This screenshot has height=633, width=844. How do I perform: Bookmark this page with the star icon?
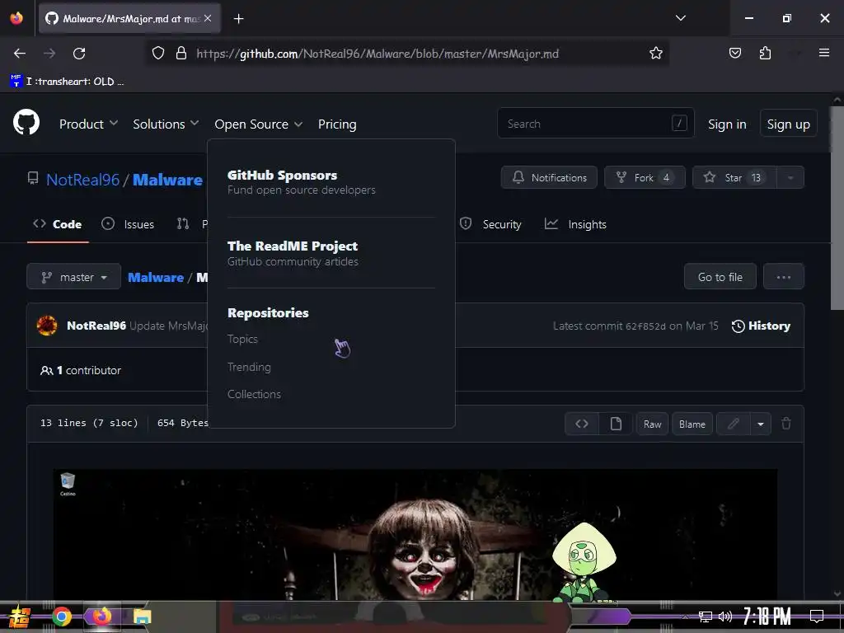(655, 54)
